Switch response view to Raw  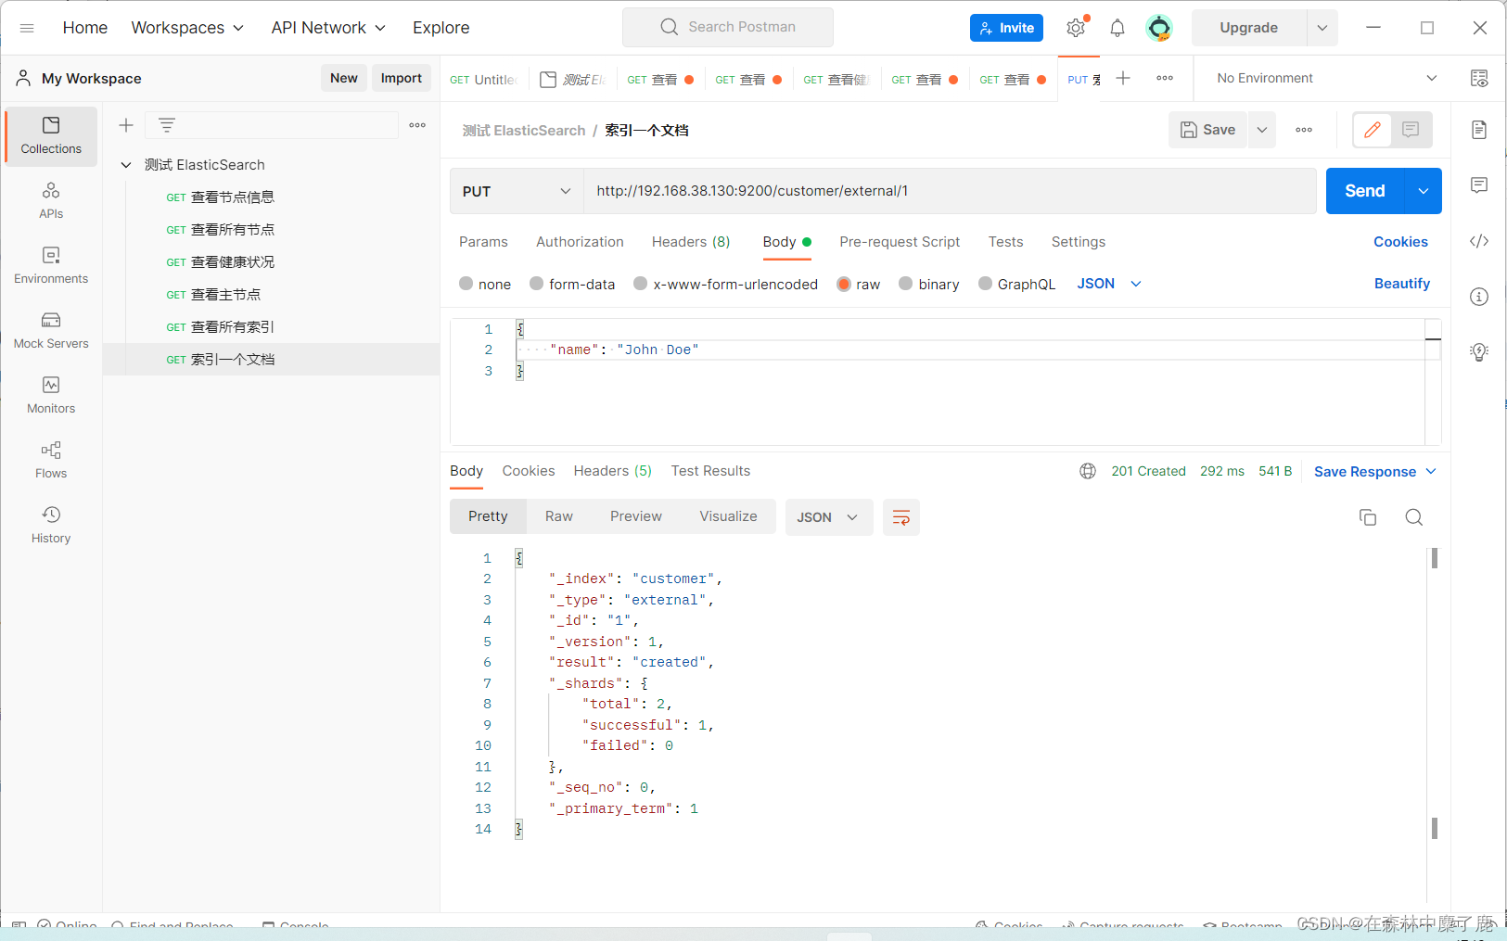(559, 516)
